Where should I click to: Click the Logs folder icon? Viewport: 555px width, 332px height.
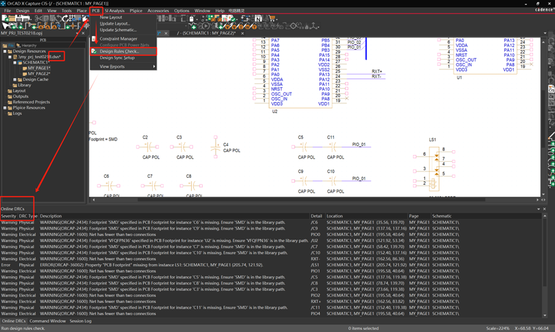(10, 114)
